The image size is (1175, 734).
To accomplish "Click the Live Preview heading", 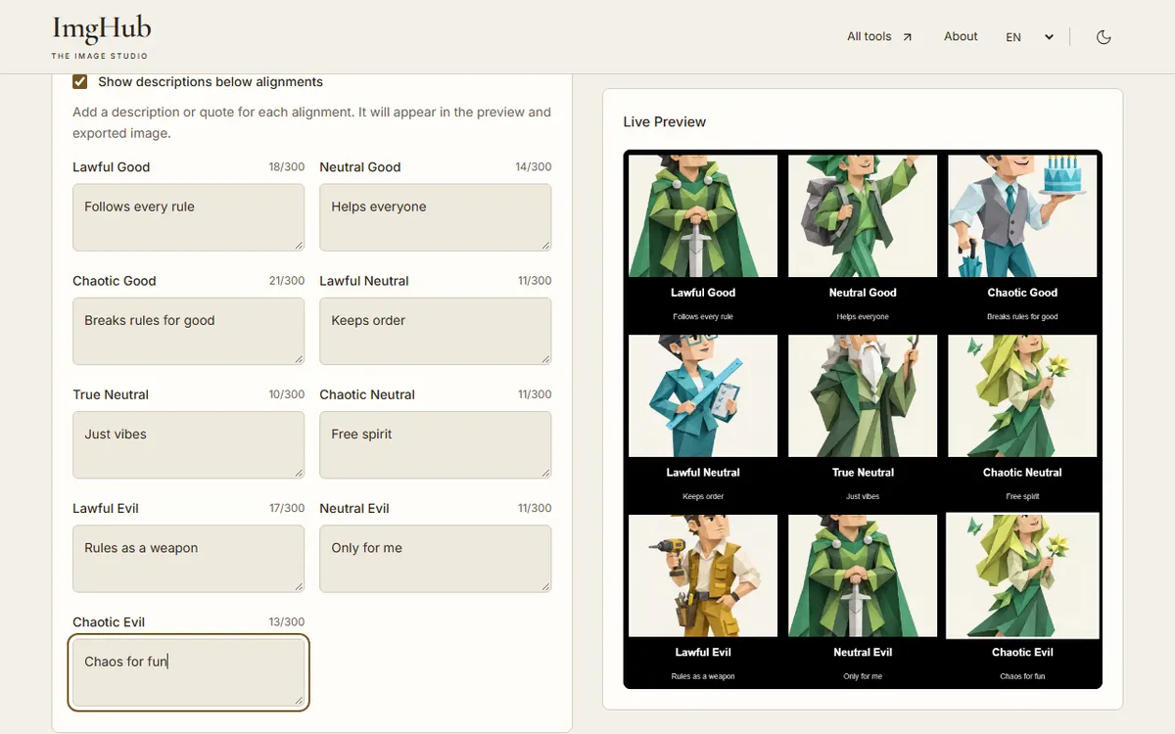I will coord(665,121).
